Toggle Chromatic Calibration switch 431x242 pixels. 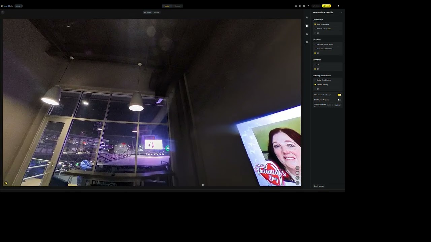tap(339, 95)
